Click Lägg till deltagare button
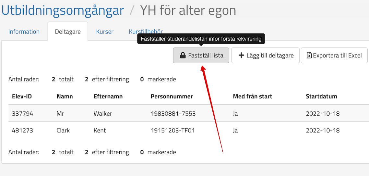Viewport: 369px width, 176px height. pos(265,56)
